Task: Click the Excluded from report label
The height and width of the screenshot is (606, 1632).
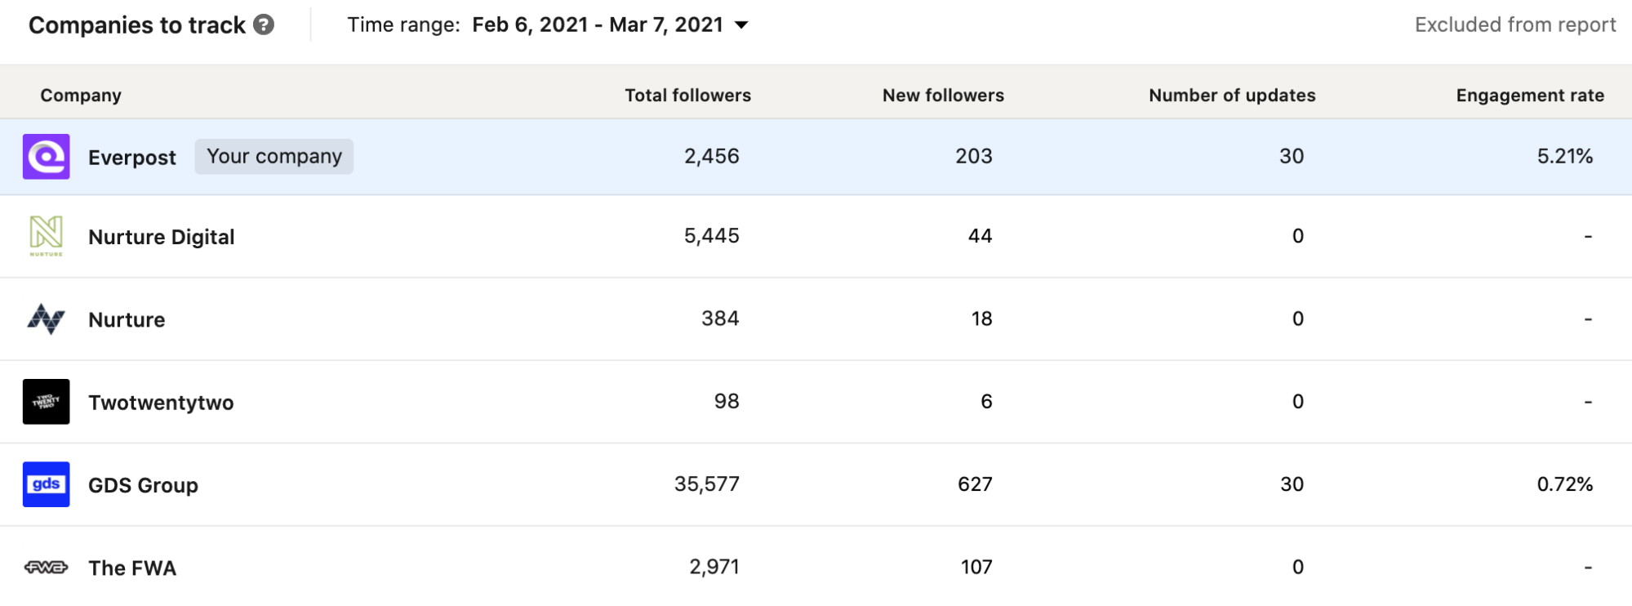Action: (x=1515, y=25)
